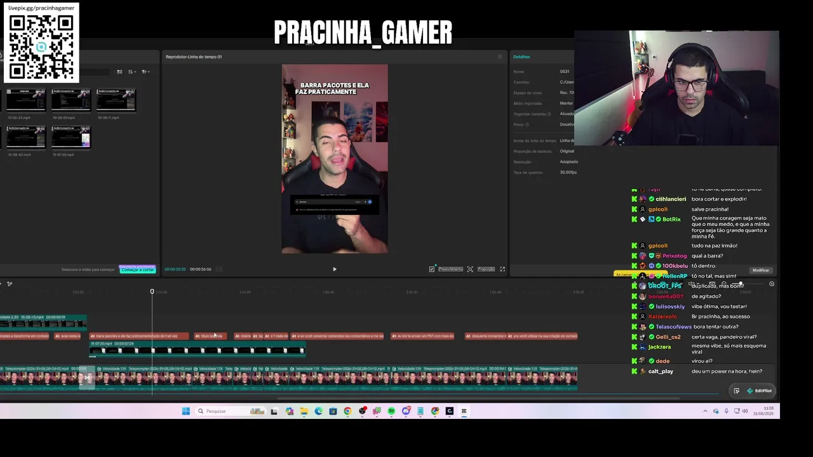This screenshot has height=457, width=813.
Task: Click the current timecode 00:00:35:25
Action: pyautogui.click(x=175, y=269)
